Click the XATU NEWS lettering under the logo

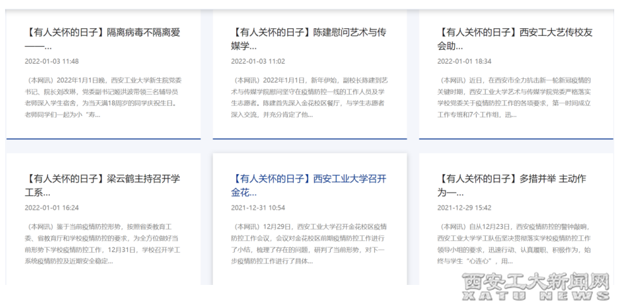point(535,296)
